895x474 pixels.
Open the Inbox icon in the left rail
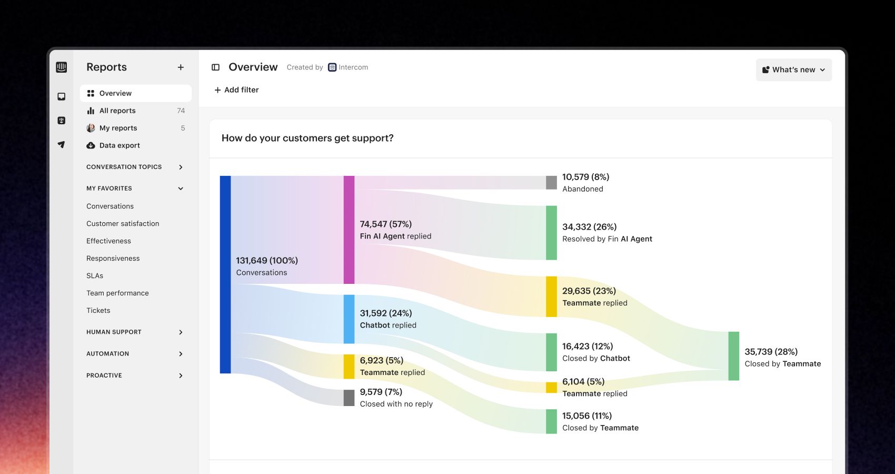(62, 96)
